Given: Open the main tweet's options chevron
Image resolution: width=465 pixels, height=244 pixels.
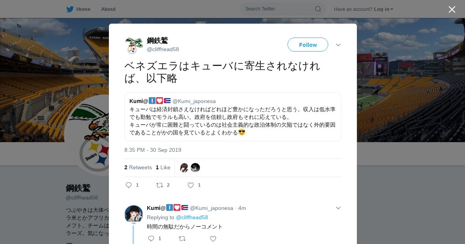Looking at the screenshot, I should point(338,45).
